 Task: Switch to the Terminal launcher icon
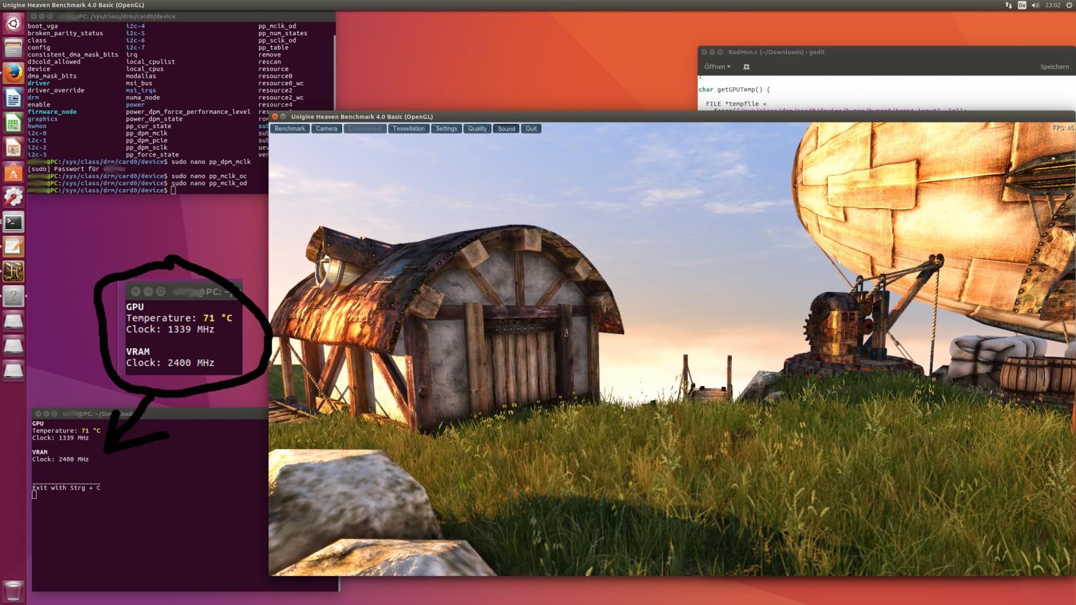click(13, 222)
